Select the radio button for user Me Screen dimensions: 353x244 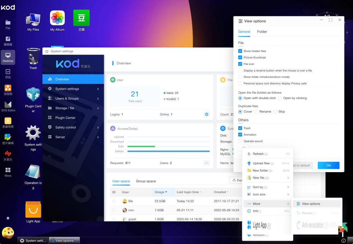click(114, 201)
